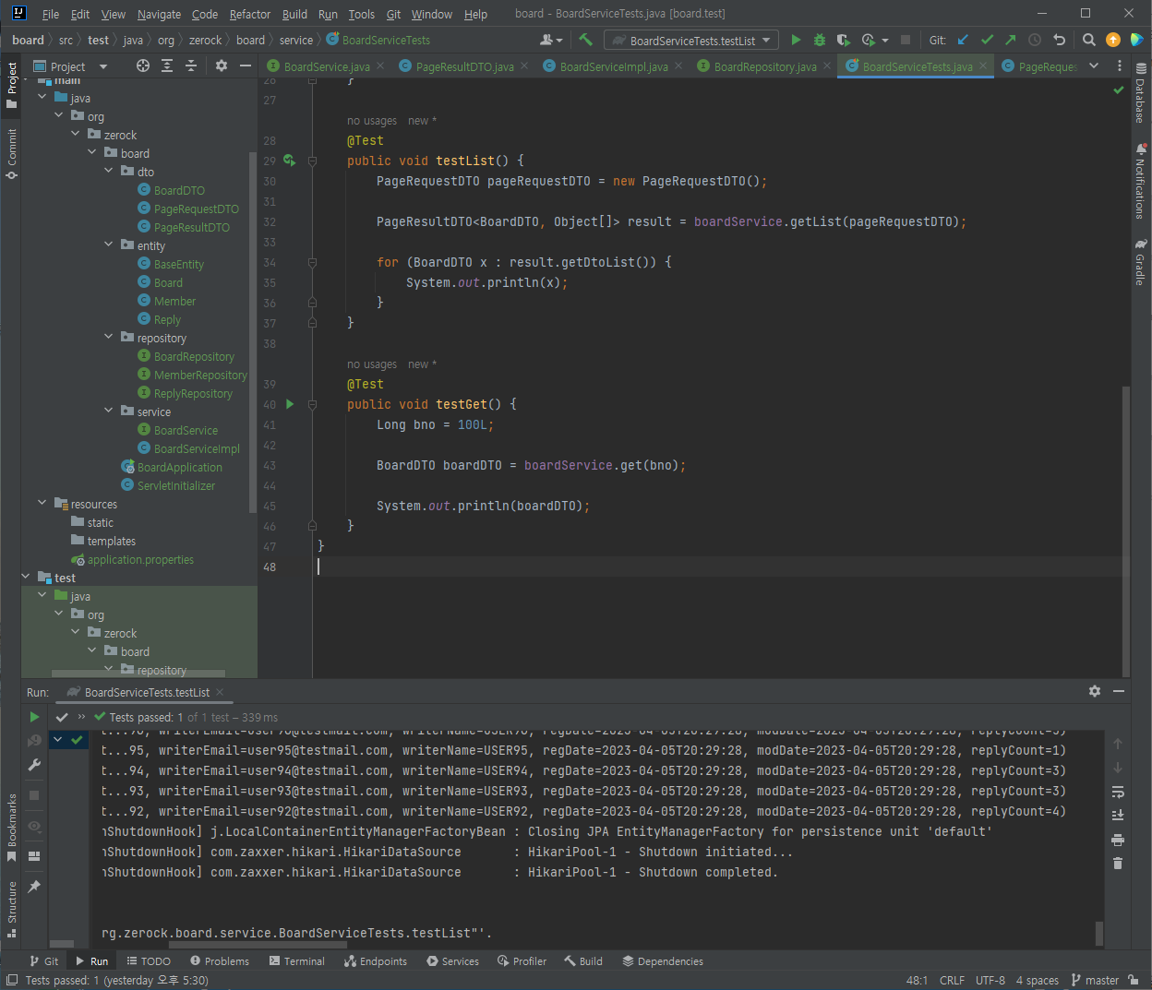1152x990 pixels.
Task: Click wrench icon in Run panel
Action: click(x=34, y=765)
